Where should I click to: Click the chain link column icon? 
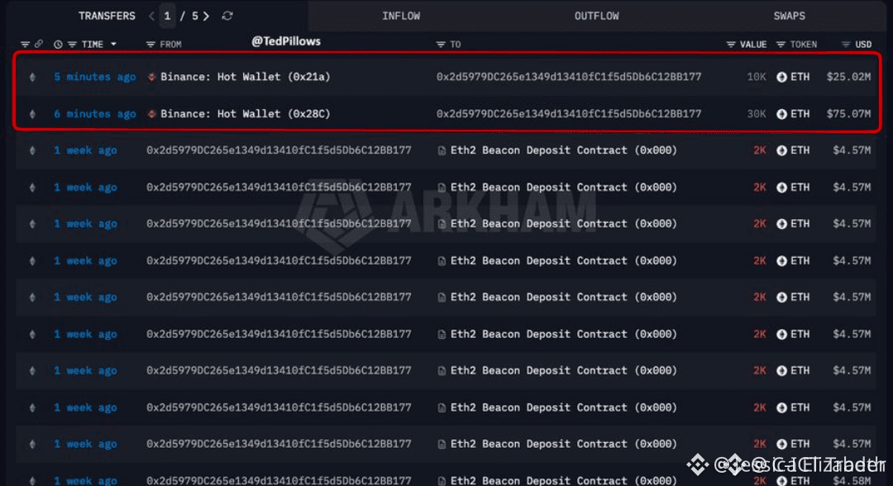pyautogui.click(x=39, y=44)
